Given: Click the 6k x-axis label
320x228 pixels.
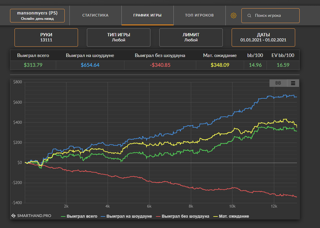Looking at the screenshot, I should [149, 207].
